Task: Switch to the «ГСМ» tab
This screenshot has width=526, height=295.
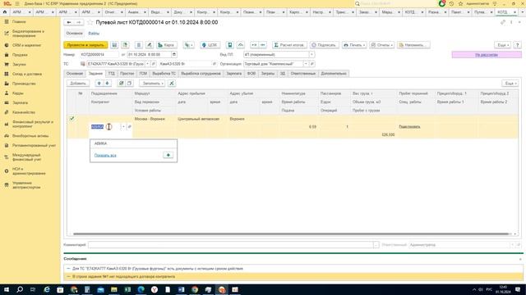Action: click(x=143, y=74)
